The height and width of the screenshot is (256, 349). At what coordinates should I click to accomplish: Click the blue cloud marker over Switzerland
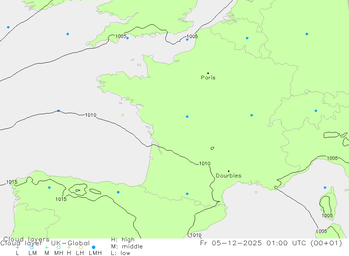(316, 111)
